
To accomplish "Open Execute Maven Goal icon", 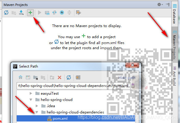I will click(x=47, y=13).
